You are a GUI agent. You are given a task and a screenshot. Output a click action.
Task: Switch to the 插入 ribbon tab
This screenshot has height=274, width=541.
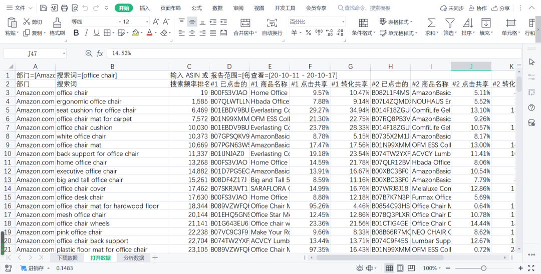point(145,8)
